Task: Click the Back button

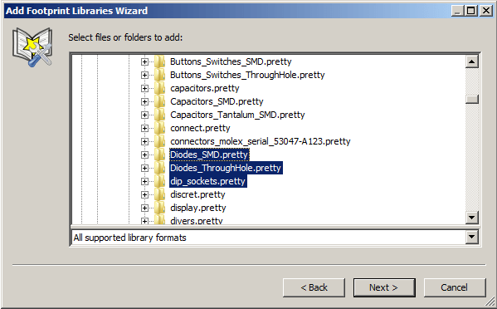Action: point(314,287)
